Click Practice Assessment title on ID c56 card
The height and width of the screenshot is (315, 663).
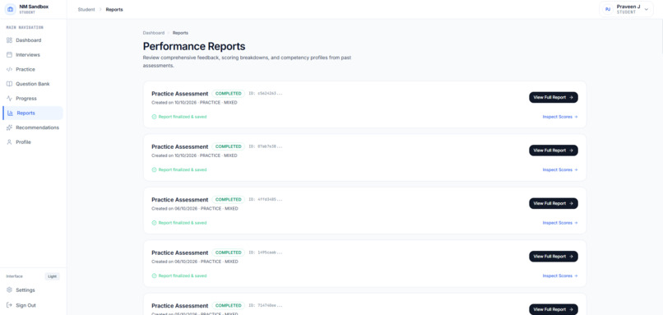(179, 94)
